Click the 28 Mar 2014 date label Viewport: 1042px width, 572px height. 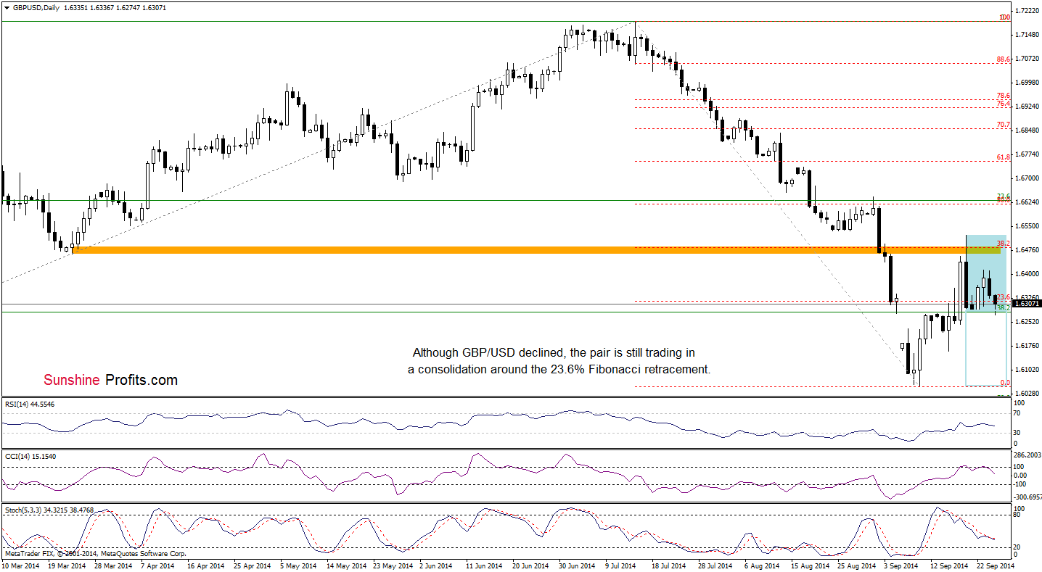pyautogui.click(x=114, y=564)
